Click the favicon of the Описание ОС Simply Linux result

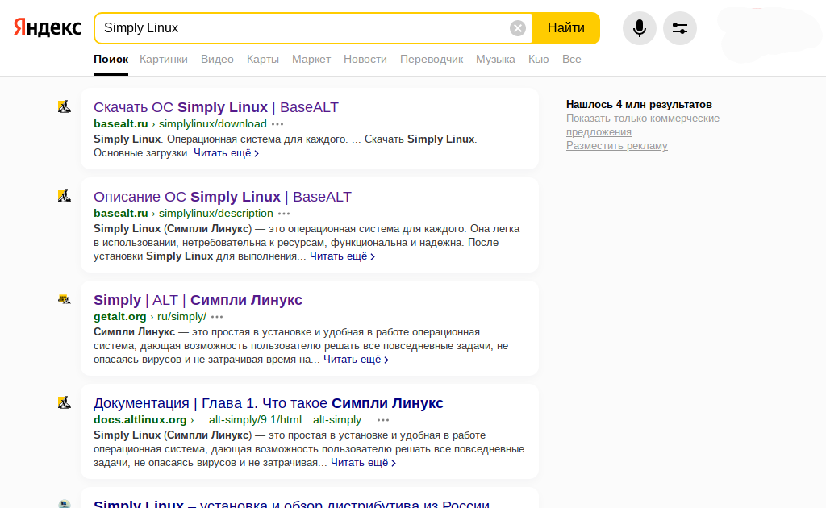65,197
